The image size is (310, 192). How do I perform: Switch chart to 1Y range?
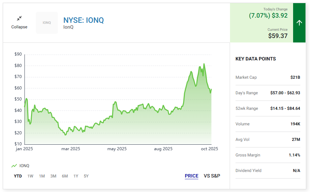click(76, 176)
